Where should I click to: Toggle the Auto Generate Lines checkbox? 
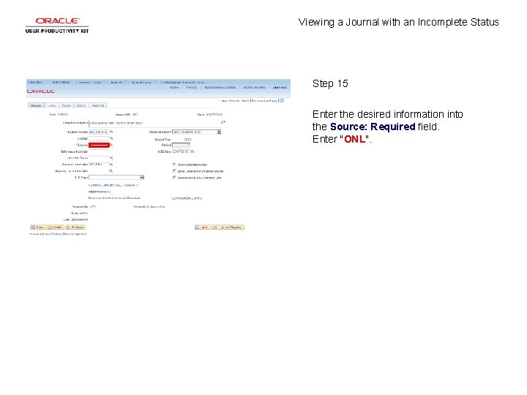point(174,165)
